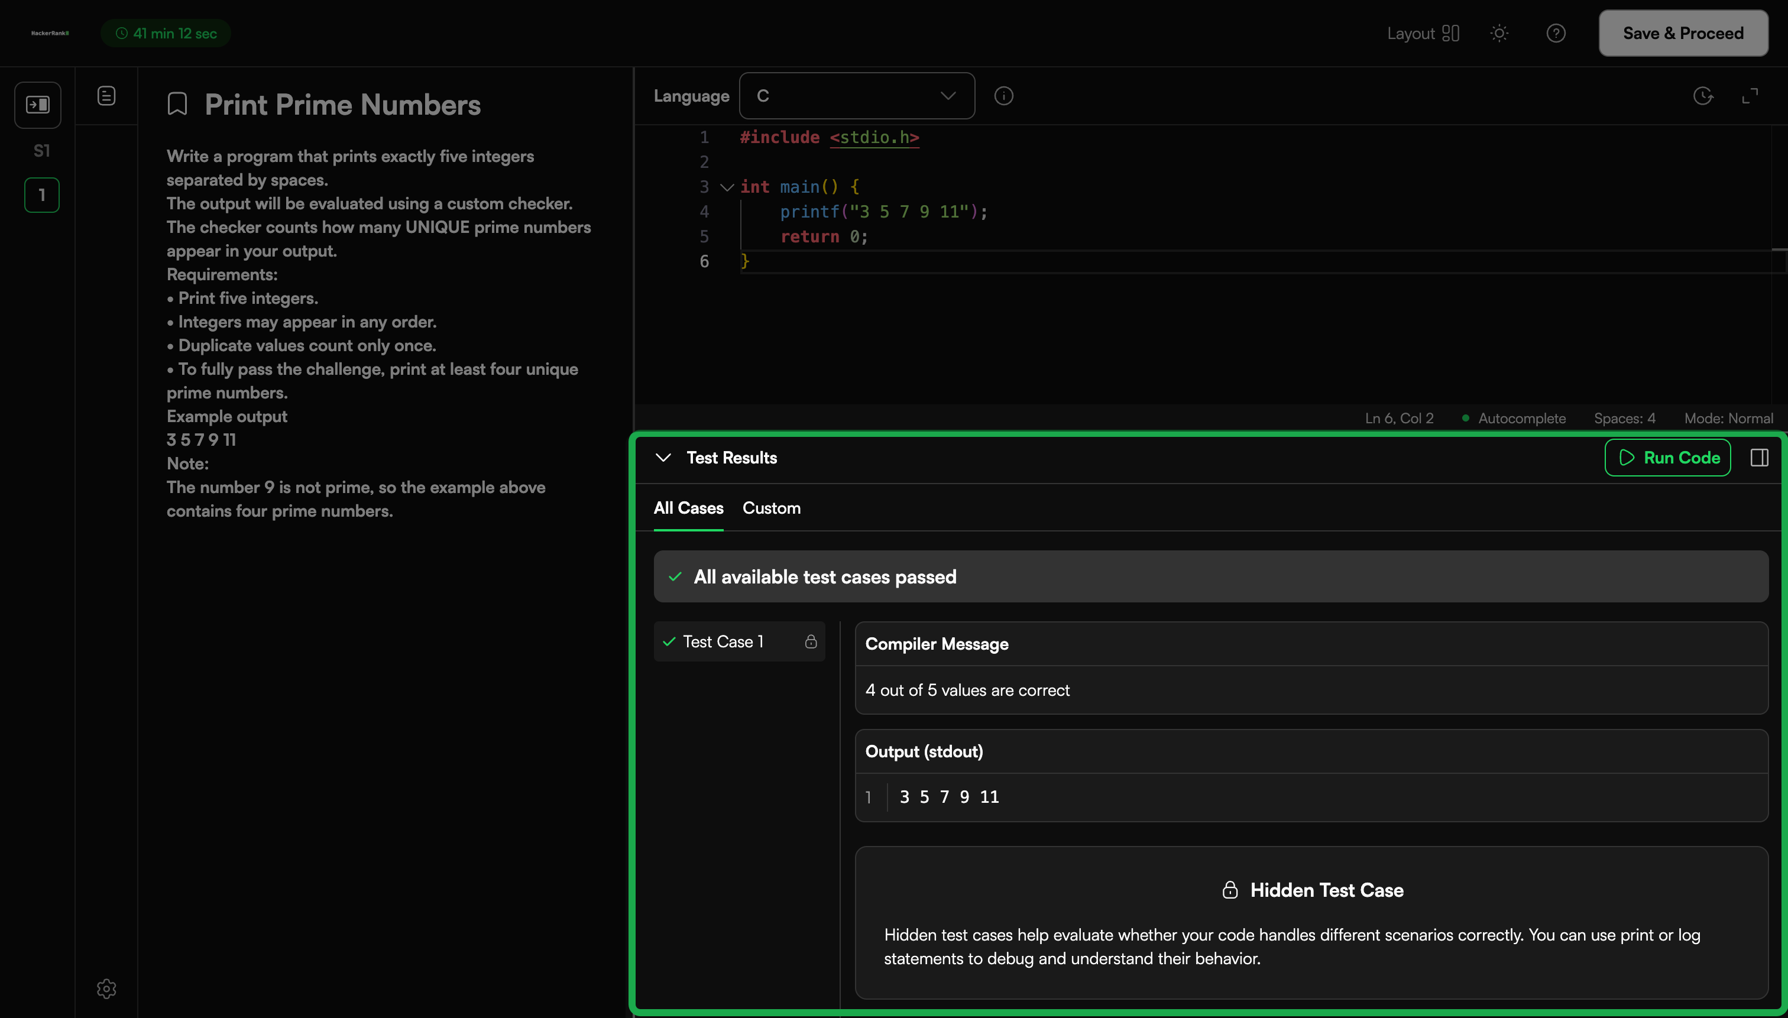Expand the editor to fullscreen
The width and height of the screenshot is (1788, 1018).
pos(1750,96)
